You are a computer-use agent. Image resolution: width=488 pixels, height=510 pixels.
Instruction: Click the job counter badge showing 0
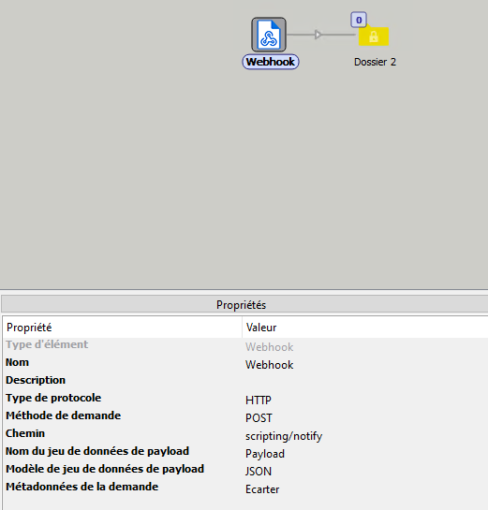click(359, 20)
